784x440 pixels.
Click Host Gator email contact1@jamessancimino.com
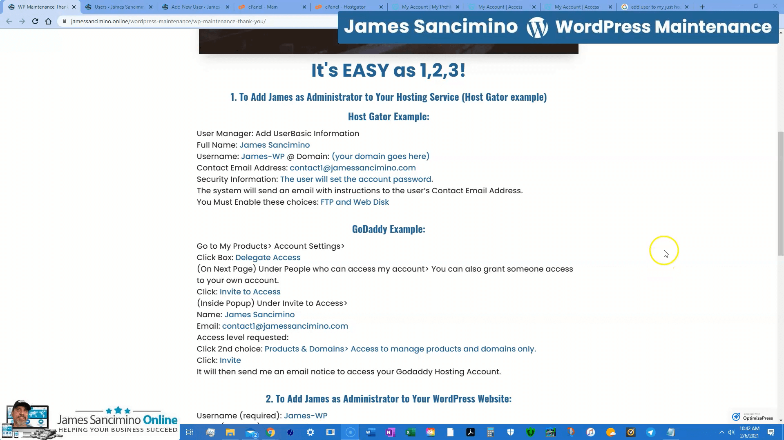[x=353, y=168]
